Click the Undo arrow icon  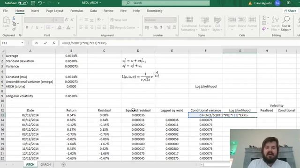pyautogui.click(x=40, y=3)
